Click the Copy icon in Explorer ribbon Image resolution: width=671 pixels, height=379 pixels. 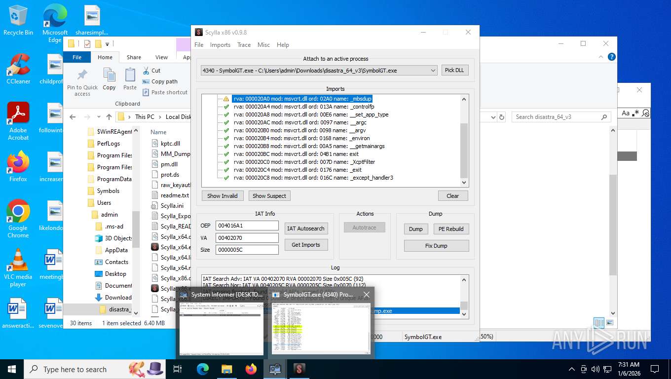pyautogui.click(x=109, y=79)
